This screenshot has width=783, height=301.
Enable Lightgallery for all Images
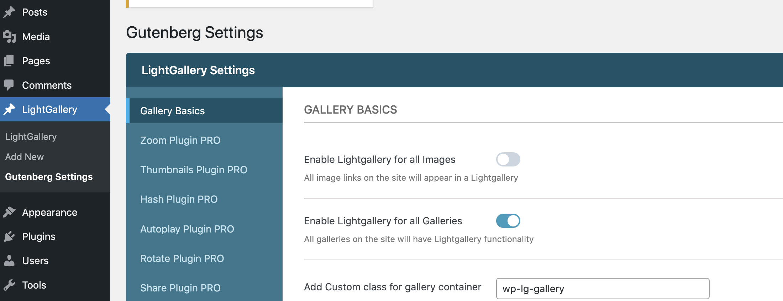(508, 159)
